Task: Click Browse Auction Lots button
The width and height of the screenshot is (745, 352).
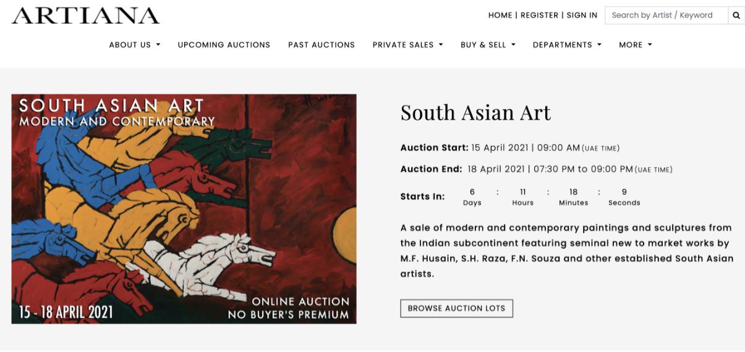Action: (456, 308)
